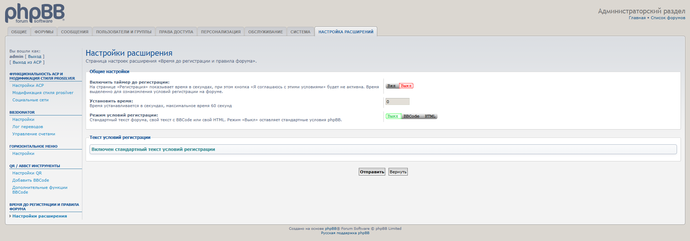Open Дополнительные функции BBCode link
The height and width of the screenshot is (241, 690).
(x=40, y=190)
